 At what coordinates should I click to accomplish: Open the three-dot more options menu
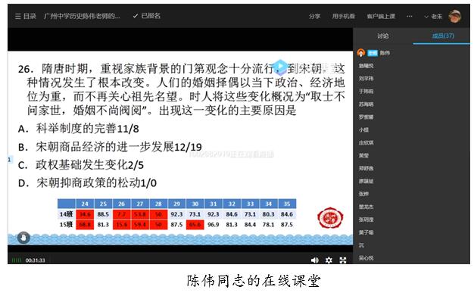coord(410,16)
